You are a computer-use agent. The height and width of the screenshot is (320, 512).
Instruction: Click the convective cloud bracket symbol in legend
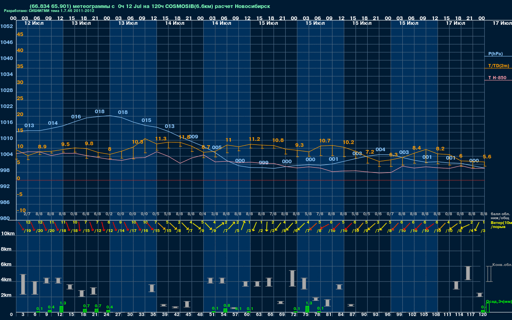(x=489, y=274)
